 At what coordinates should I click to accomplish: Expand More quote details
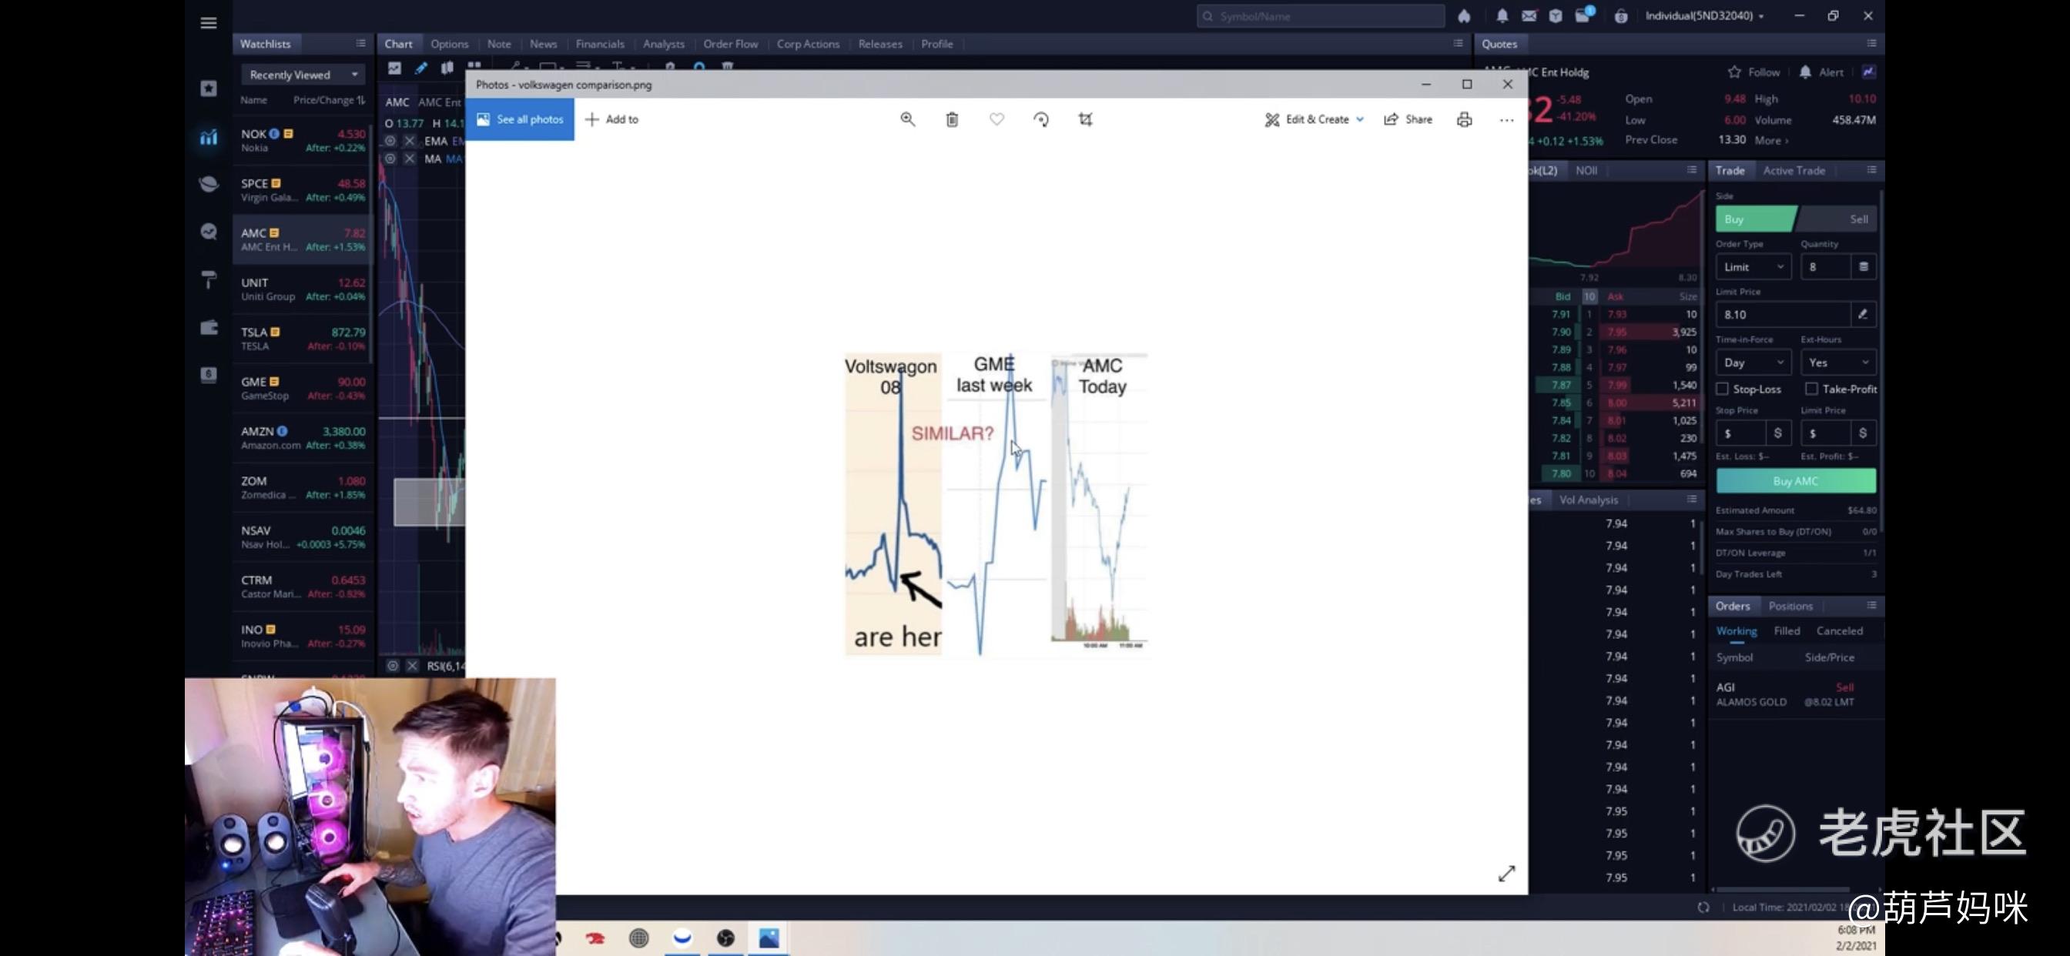coord(1771,140)
